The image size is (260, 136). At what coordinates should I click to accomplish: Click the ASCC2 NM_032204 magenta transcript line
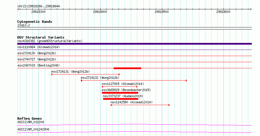[x=134, y=125]
